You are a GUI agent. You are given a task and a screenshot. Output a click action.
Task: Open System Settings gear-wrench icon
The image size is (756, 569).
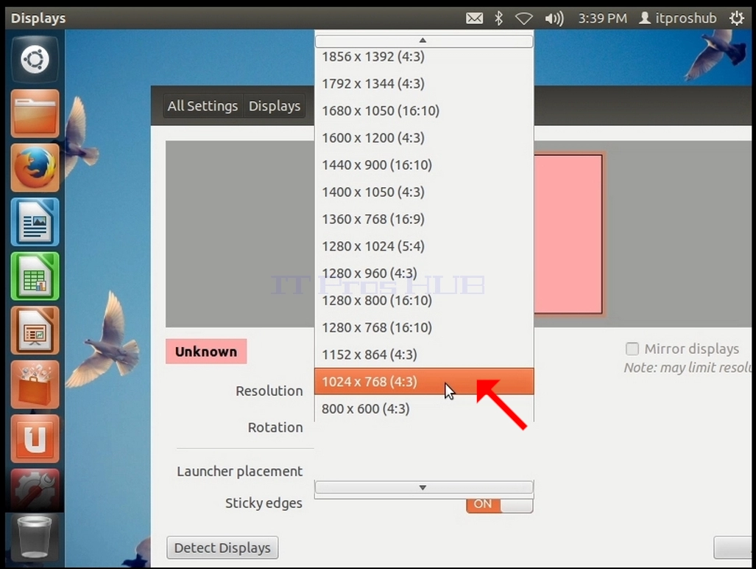click(35, 490)
